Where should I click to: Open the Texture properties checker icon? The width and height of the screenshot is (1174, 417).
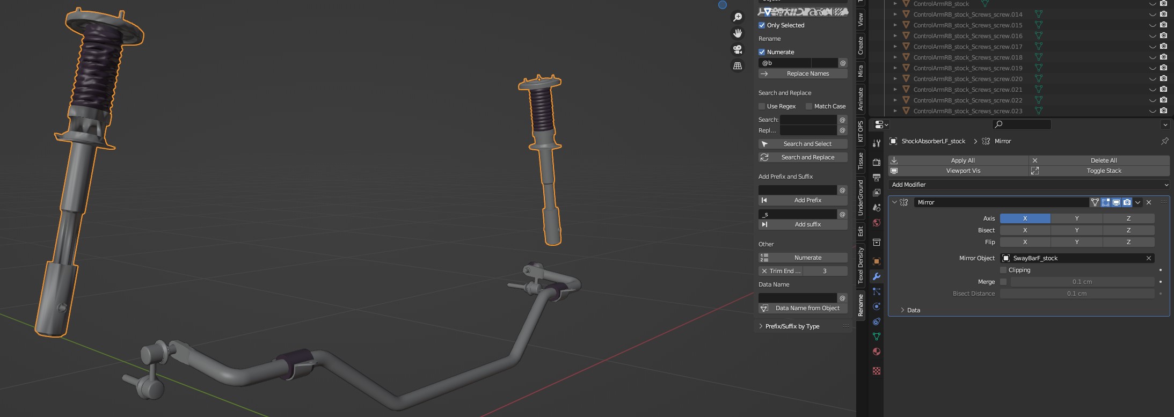pos(877,371)
